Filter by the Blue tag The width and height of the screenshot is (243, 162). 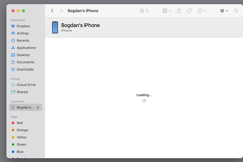pos(26,152)
